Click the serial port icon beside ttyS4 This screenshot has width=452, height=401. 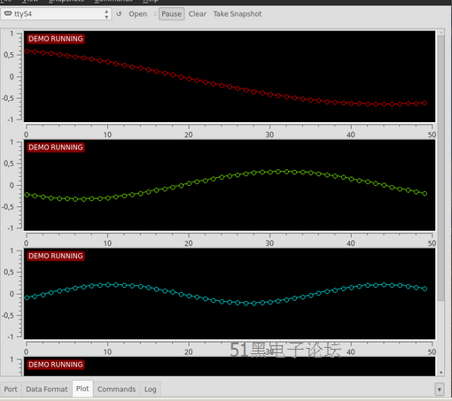[x=8, y=13]
